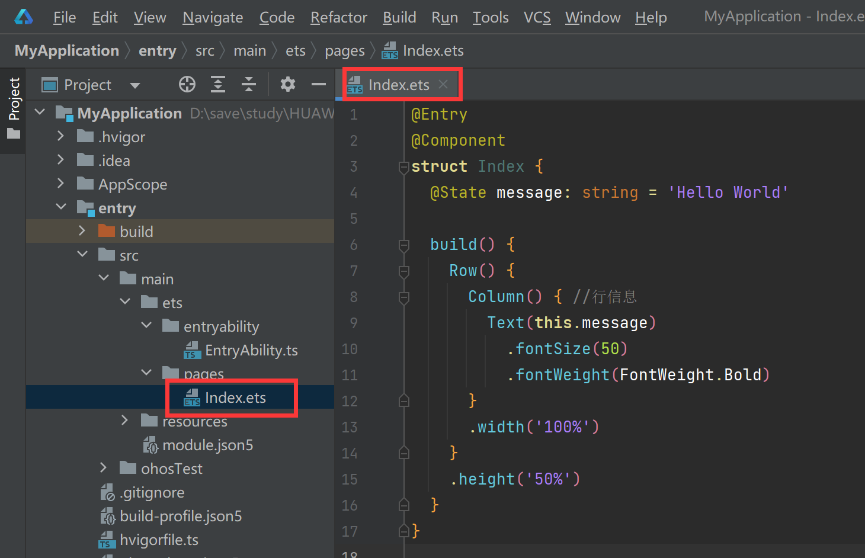The width and height of the screenshot is (865, 558).
Task: Collapse the MyApplication root node
Action: [40, 112]
